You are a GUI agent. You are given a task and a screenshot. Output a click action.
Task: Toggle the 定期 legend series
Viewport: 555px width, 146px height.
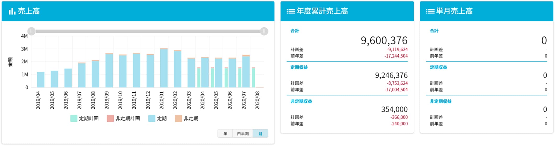[157, 119]
